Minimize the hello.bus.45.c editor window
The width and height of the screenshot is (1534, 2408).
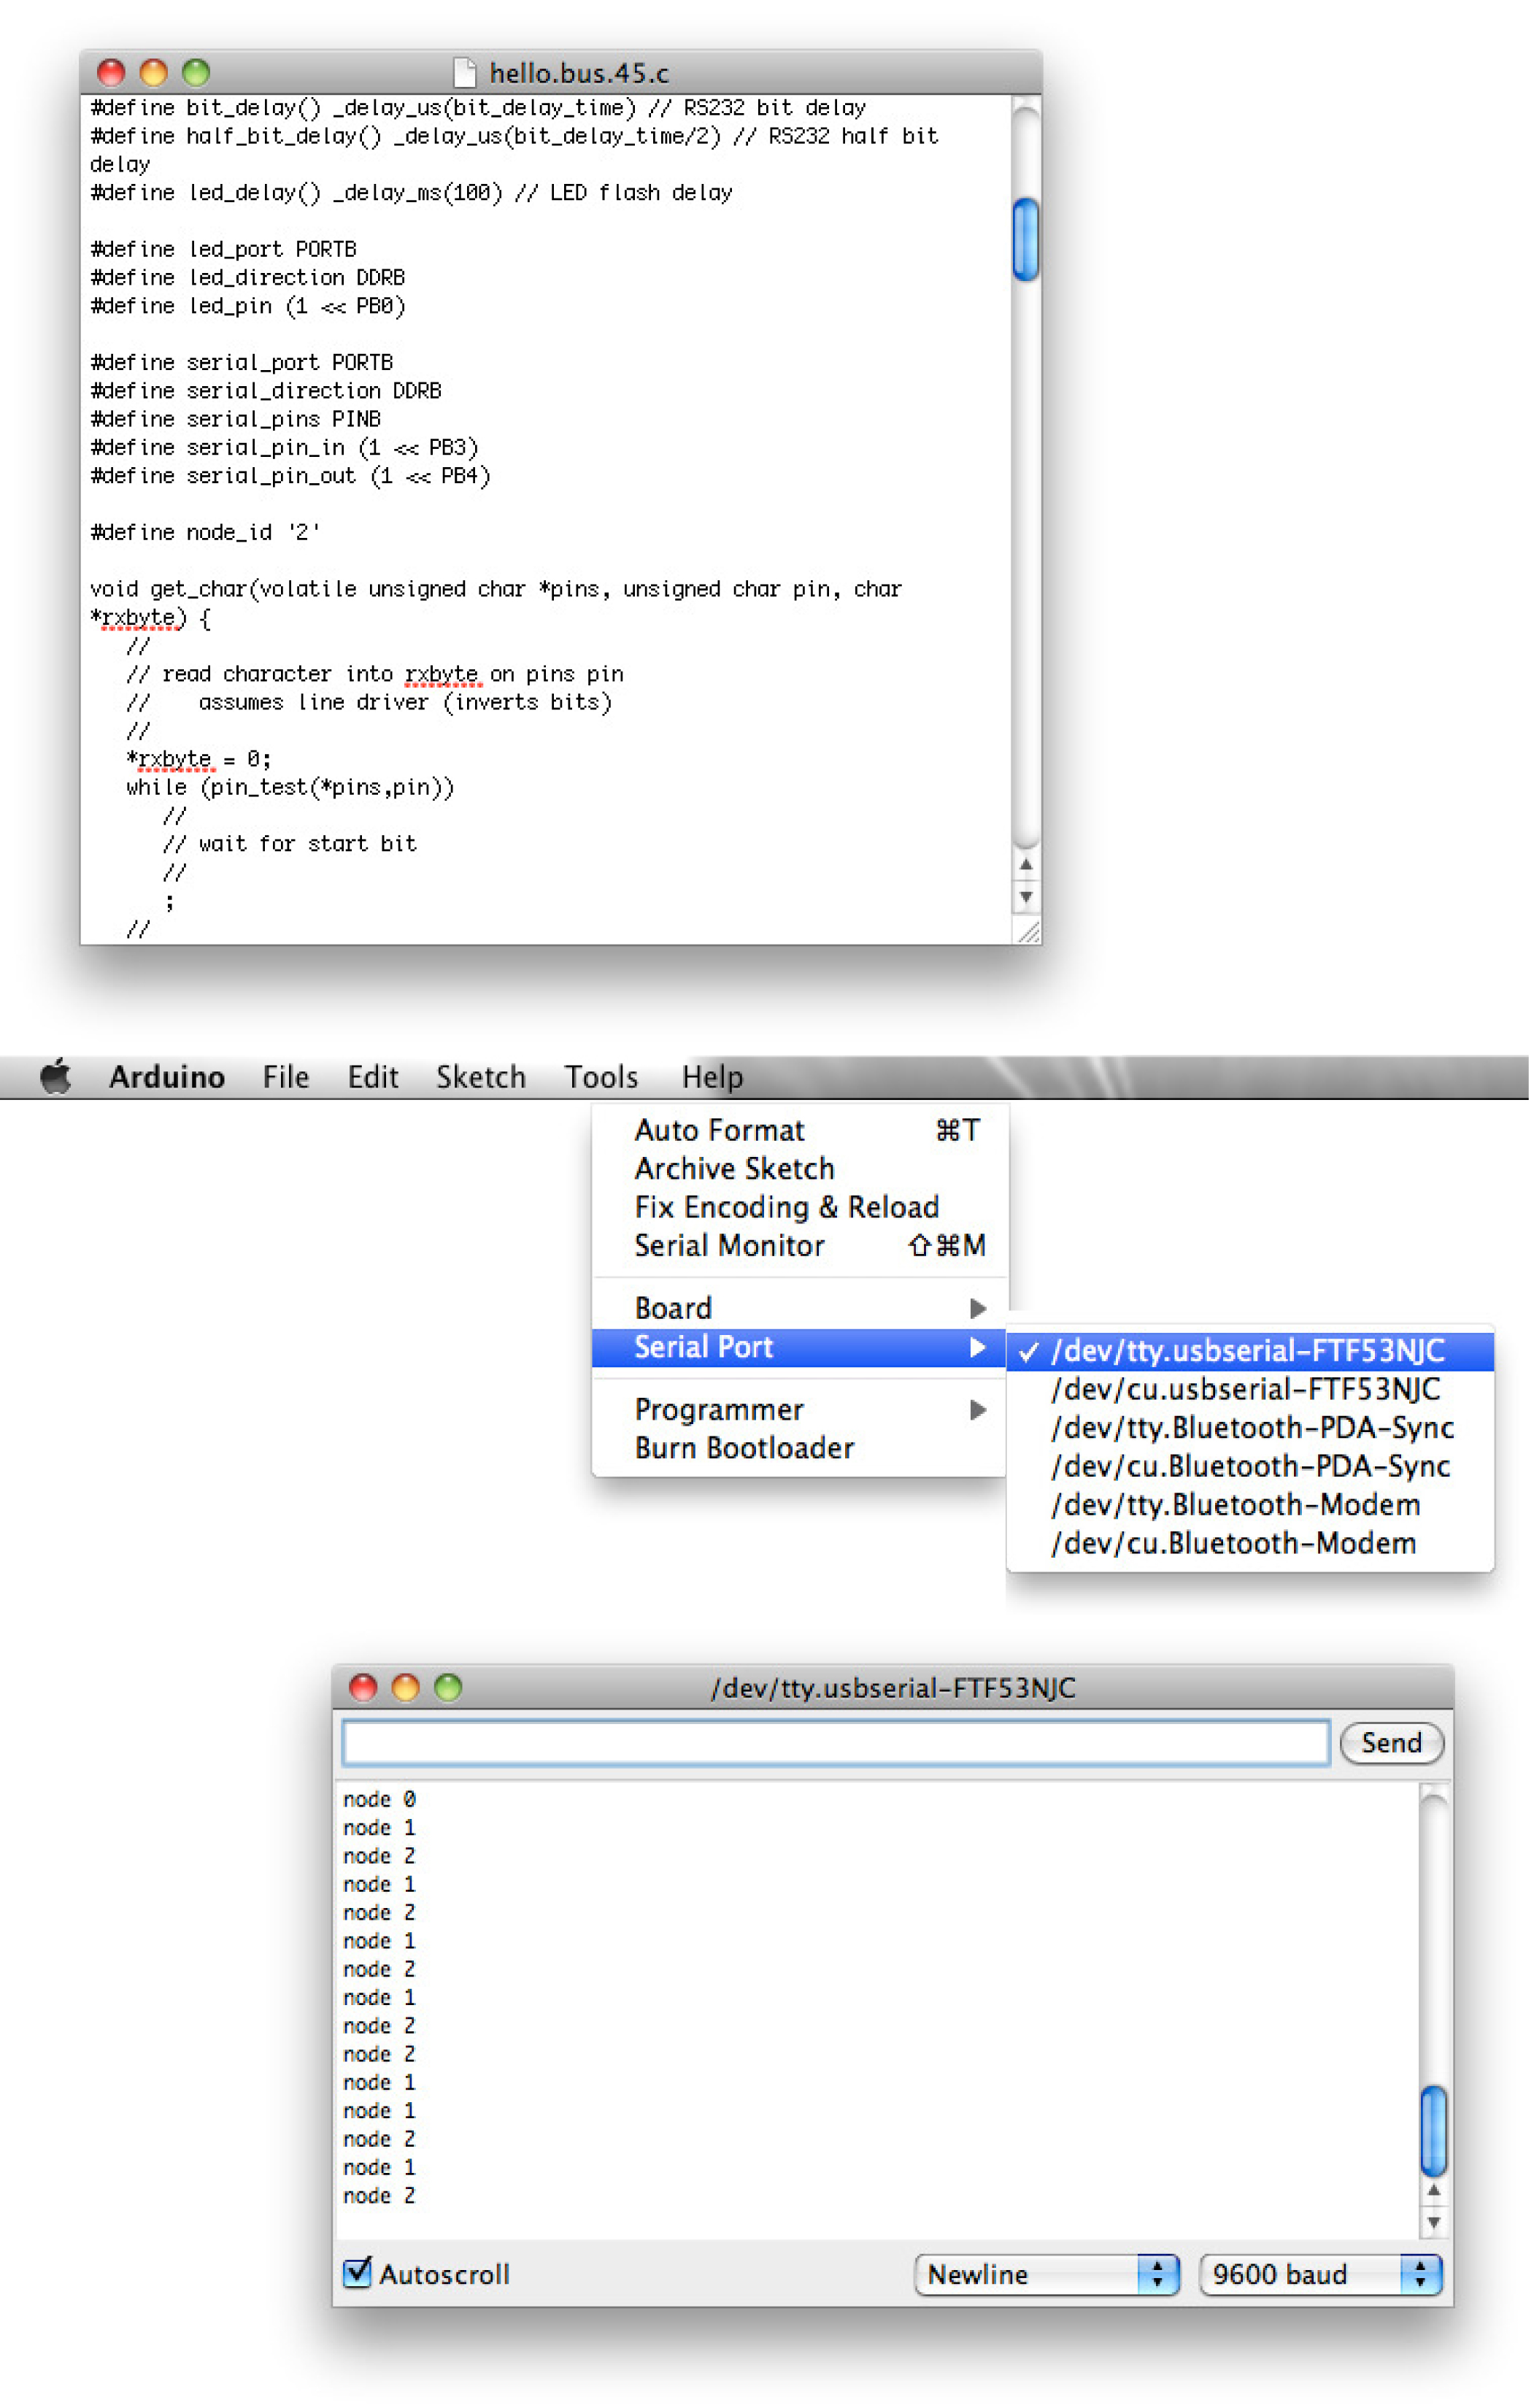tap(154, 73)
